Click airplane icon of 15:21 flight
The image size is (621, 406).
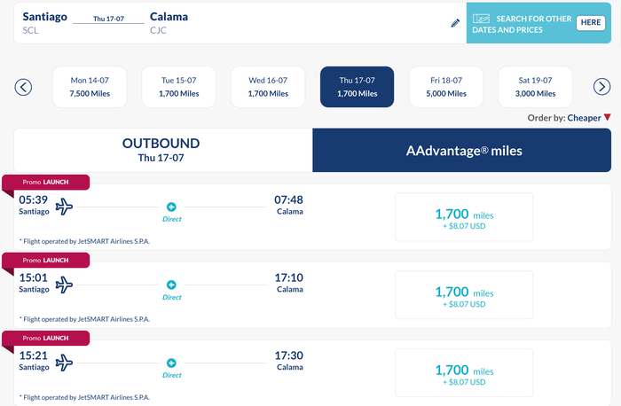point(64,363)
